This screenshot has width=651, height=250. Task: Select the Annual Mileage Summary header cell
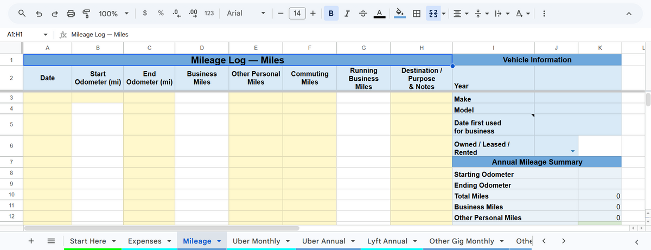pyautogui.click(x=537, y=162)
